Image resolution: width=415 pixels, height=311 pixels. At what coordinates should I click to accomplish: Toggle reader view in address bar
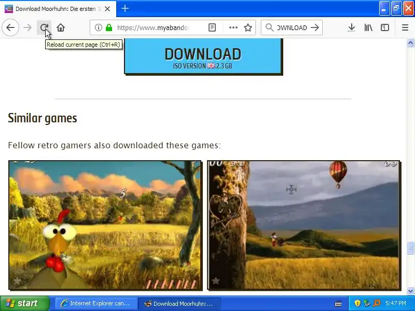click(x=212, y=27)
